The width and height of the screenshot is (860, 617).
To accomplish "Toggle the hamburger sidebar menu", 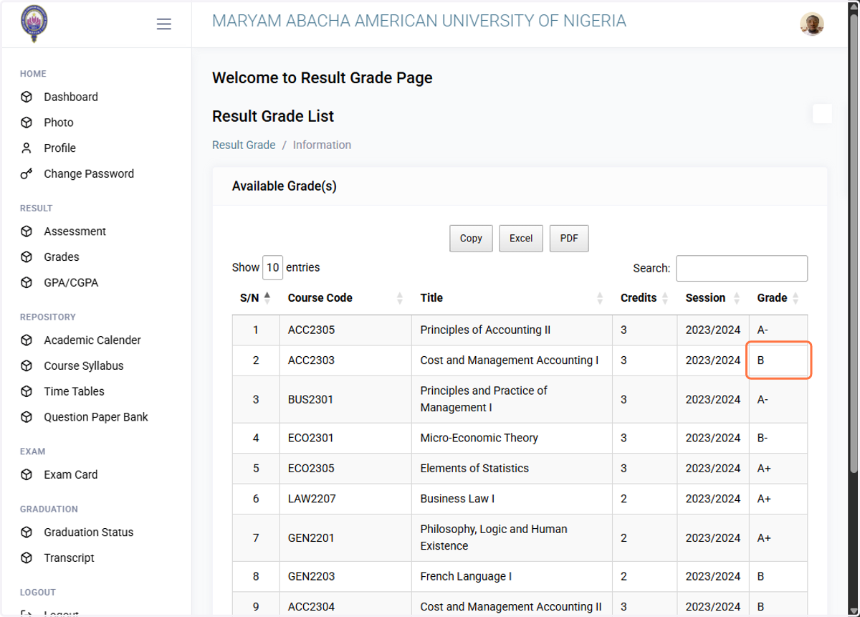I will (164, 24).
